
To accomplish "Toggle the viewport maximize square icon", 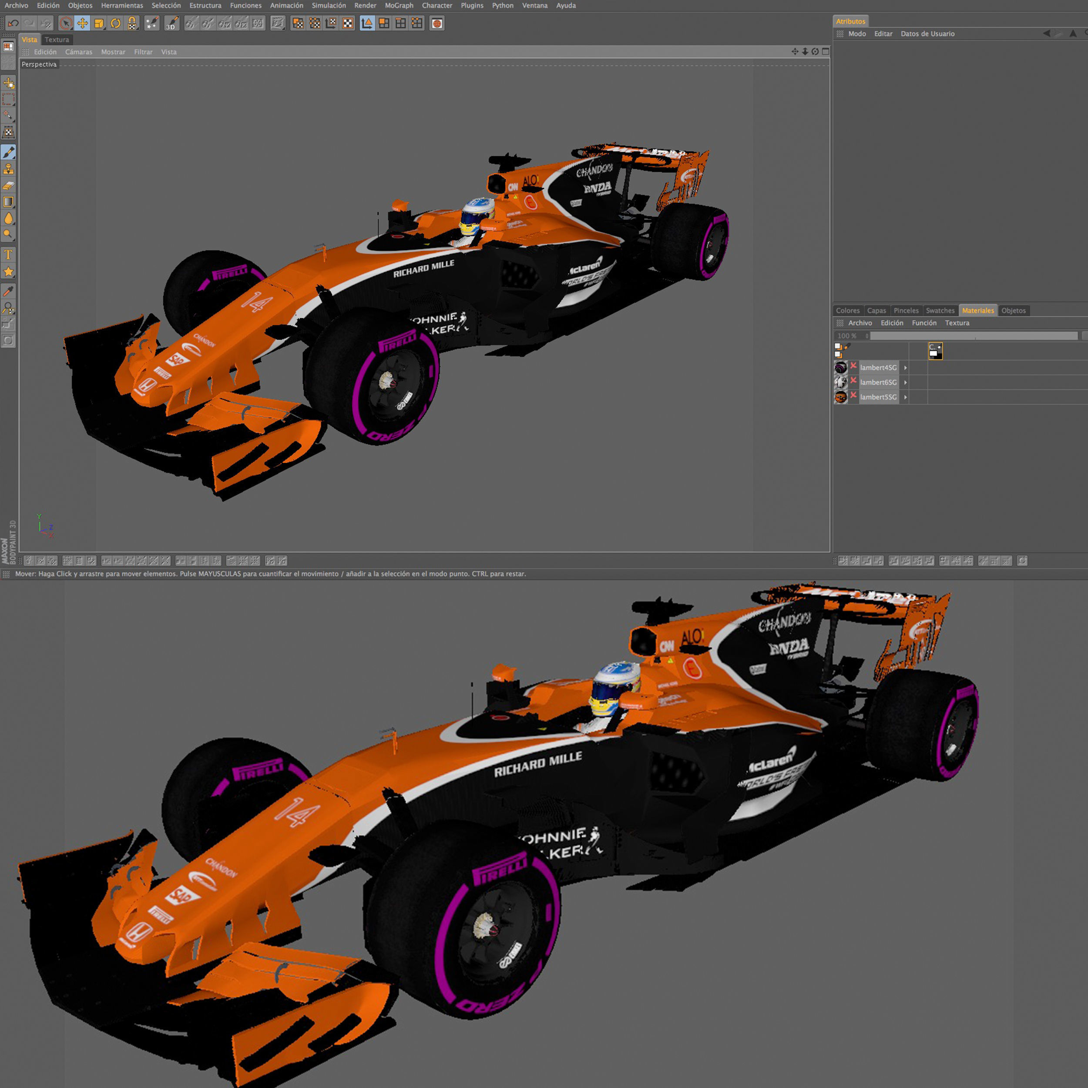I will pyautogui.click(x=826, y=51).
